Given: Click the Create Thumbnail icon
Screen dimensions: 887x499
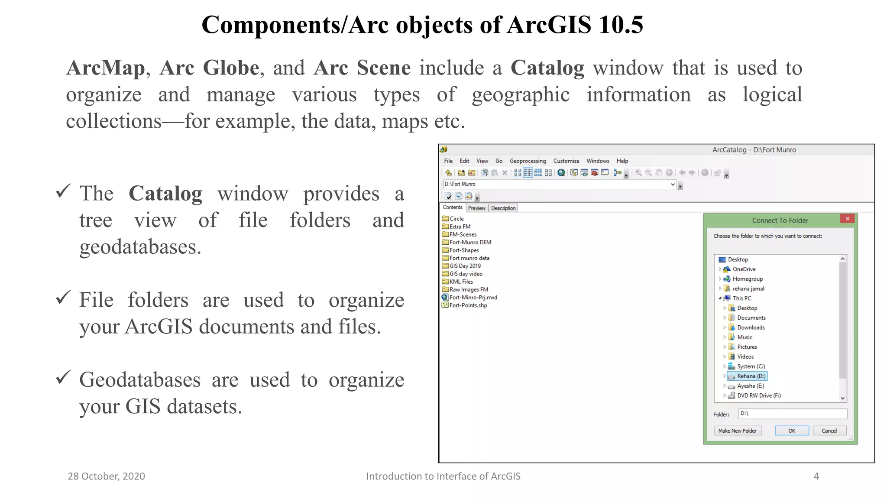Looking at the screenshot, I should [x=718, y=173].
